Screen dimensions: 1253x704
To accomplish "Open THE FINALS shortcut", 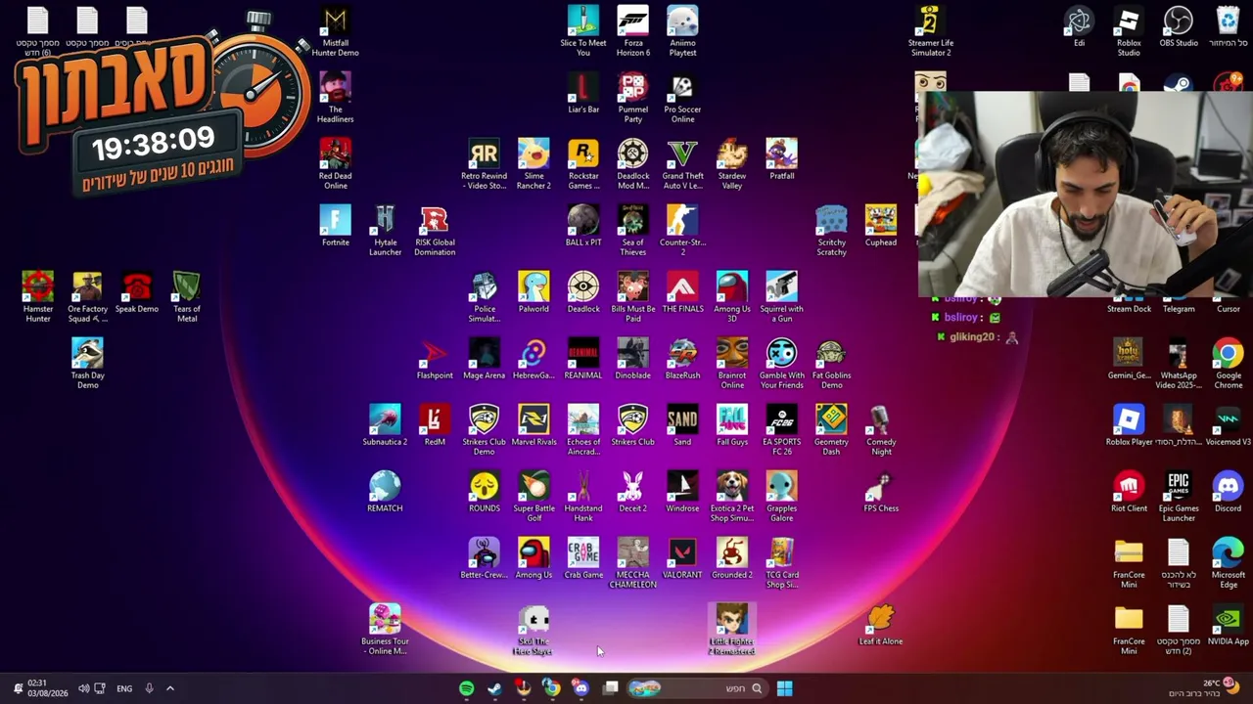I will pyautogui.click(x=682, y=292).
